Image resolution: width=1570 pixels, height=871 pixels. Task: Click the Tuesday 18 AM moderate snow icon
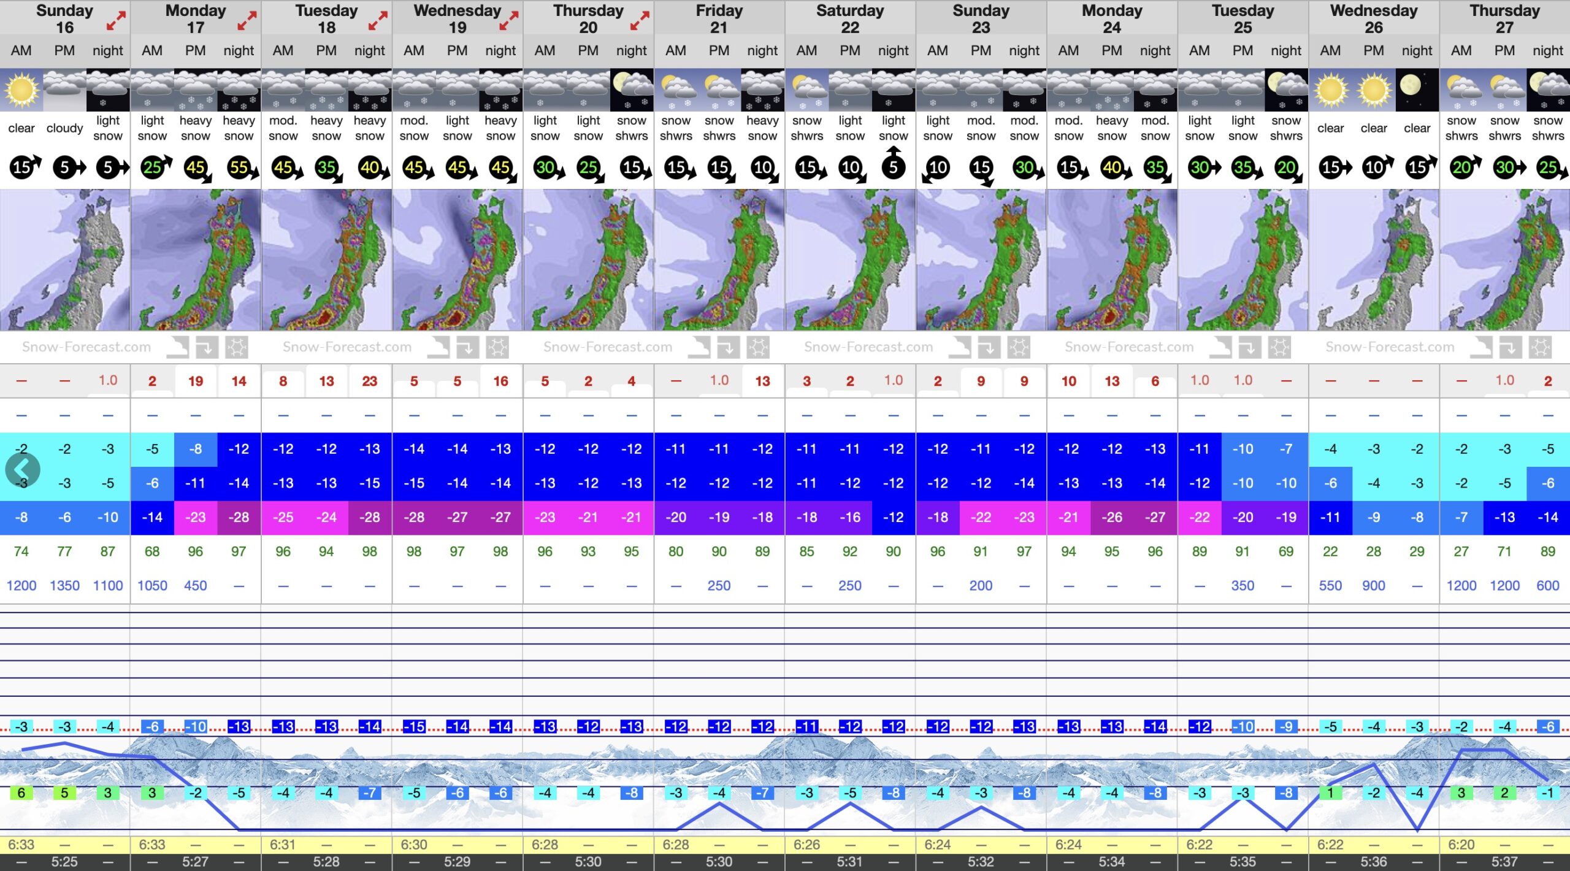pyautogui.click(x=283, y=90)
